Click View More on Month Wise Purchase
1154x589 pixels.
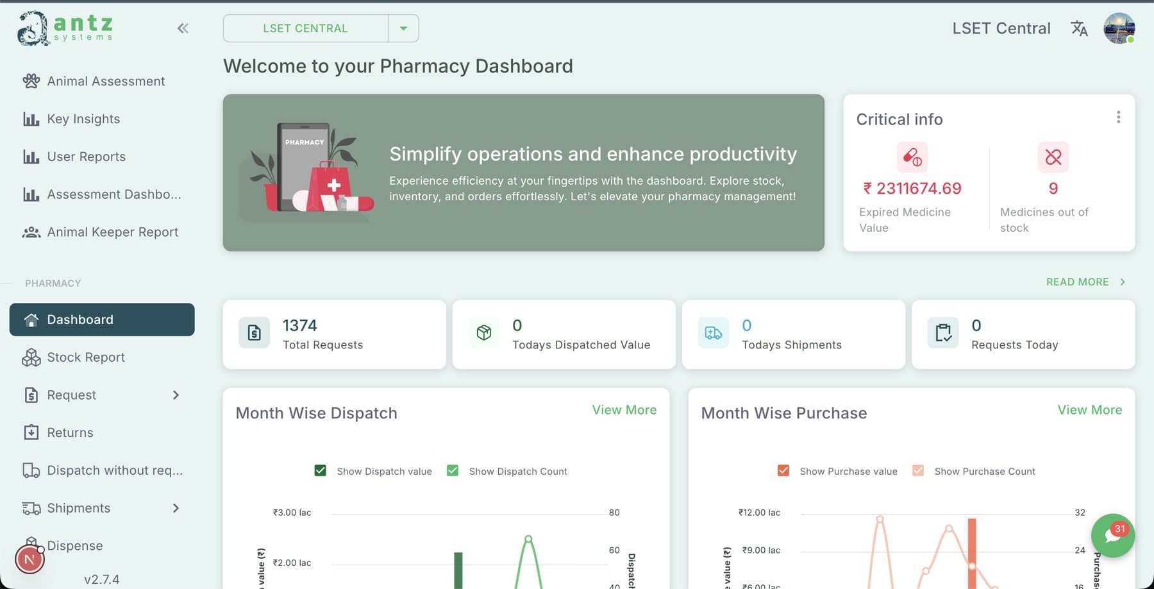tap(1090, 410)
